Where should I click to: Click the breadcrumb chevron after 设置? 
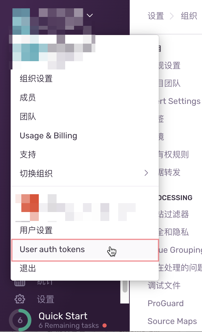(172, 16)
